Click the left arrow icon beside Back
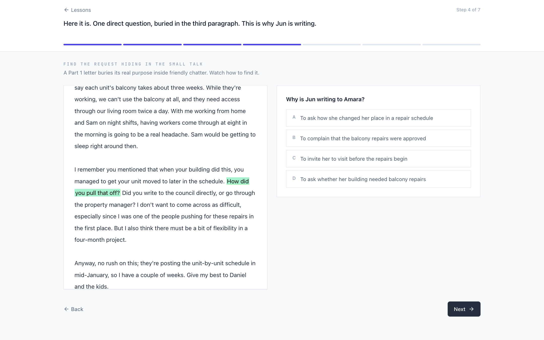This screenshot has width=544, height=340. tap(66, 309)
